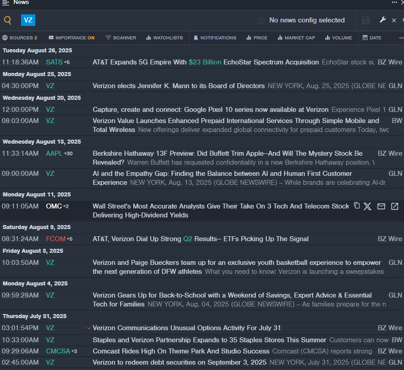Open Verizon Value Launches Enhanced Prepaid headline

coord(236,125)
